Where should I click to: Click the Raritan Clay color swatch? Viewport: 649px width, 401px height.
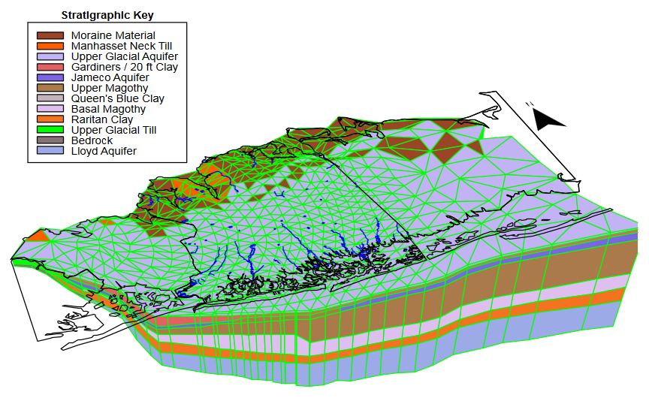click(50, 119)
